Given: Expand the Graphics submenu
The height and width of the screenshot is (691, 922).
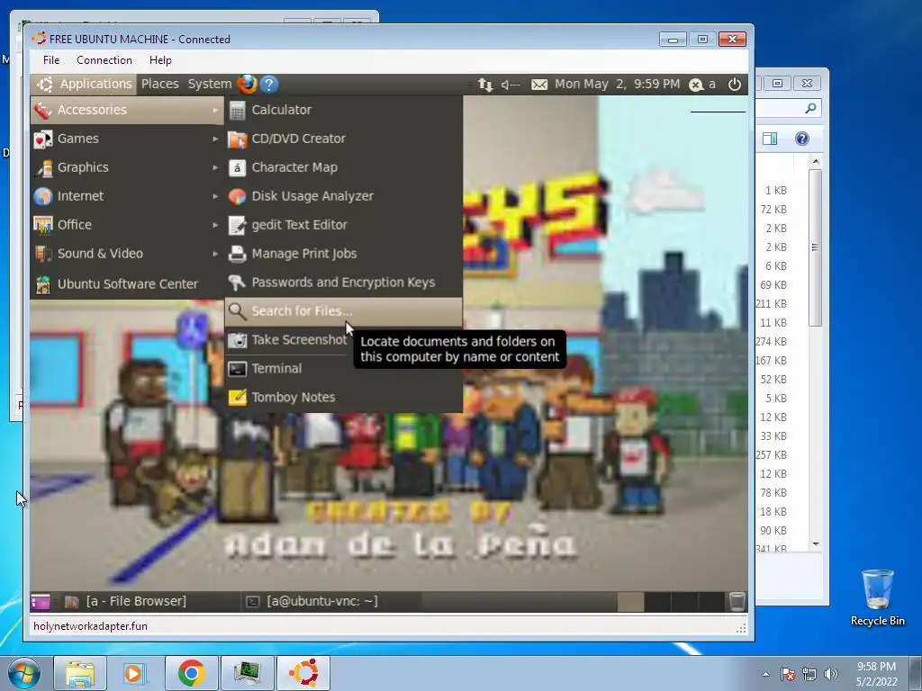Looking at the screenshot, I should tap(127, 167).
